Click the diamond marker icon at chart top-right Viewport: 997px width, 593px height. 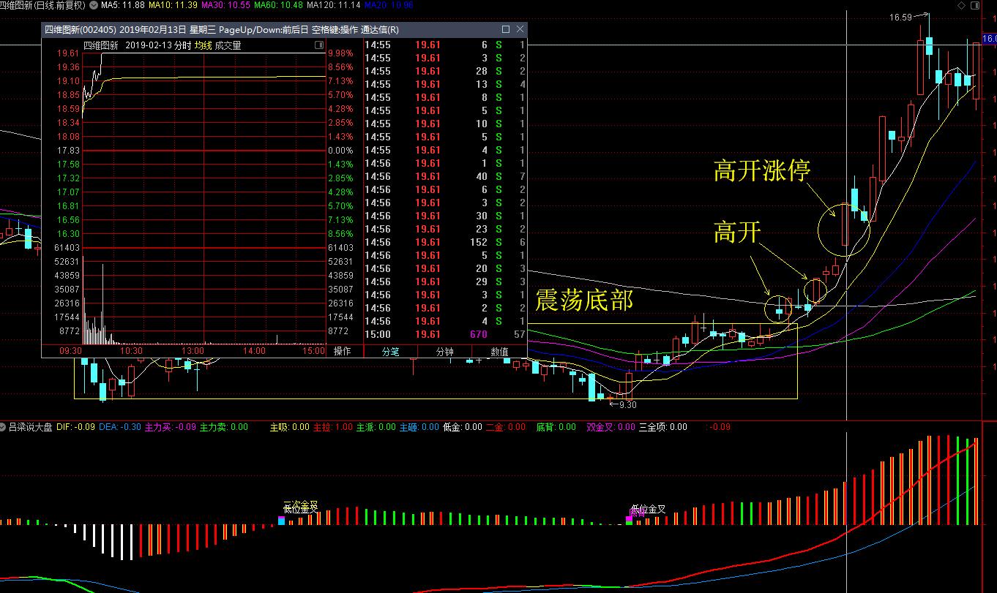pyautogui.click(x=961, y=5)
